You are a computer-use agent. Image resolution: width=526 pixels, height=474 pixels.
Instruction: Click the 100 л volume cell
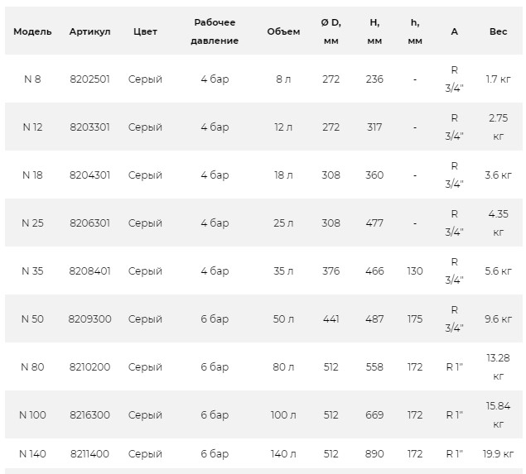283,415
